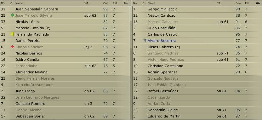Select substitute Gonzalo Romero row
The width and height of the screenshot is (262, 120).
point(65,104)
